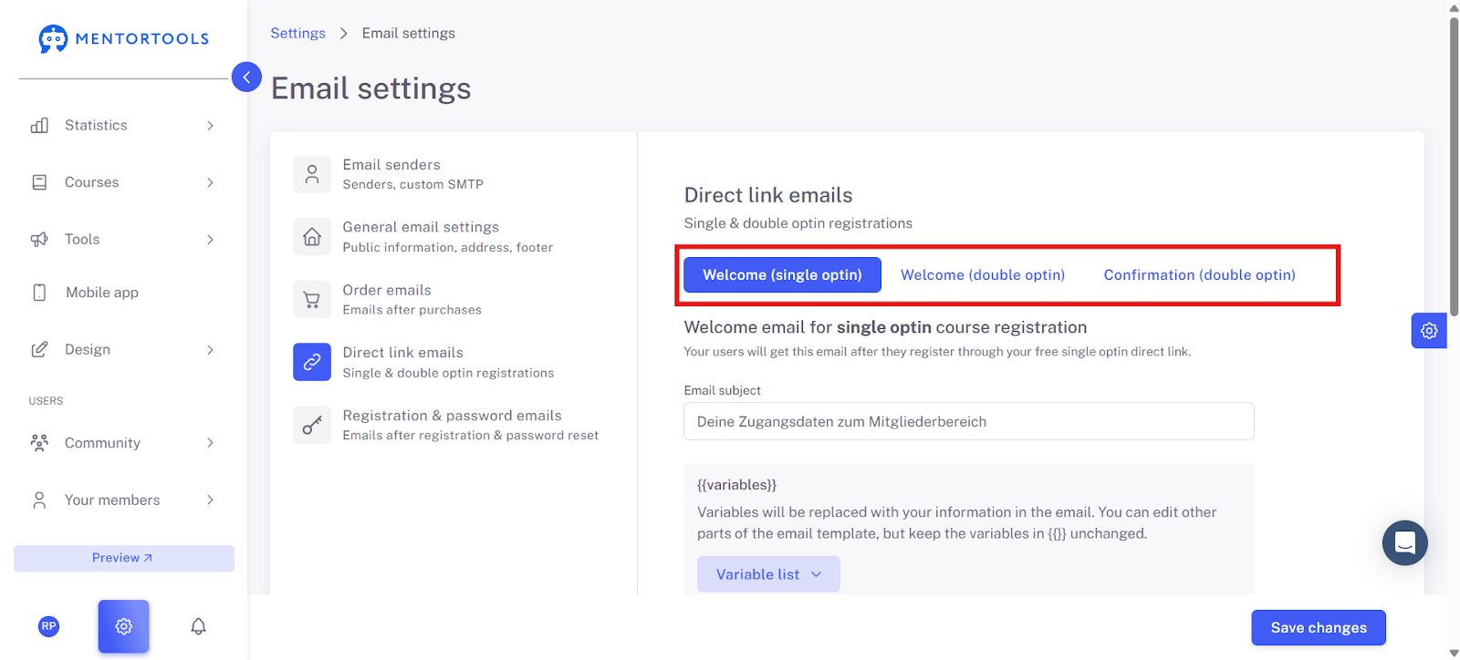This screenshot has width=1460, height=660.
Task: Switch to Confirmation (double optin) tab
Action: (1199, 274)
